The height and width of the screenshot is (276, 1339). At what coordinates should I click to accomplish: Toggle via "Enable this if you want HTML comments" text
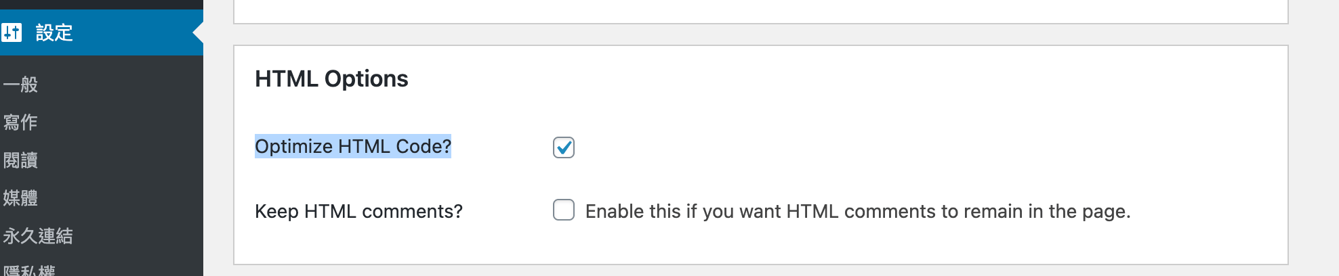pos(857,212)
